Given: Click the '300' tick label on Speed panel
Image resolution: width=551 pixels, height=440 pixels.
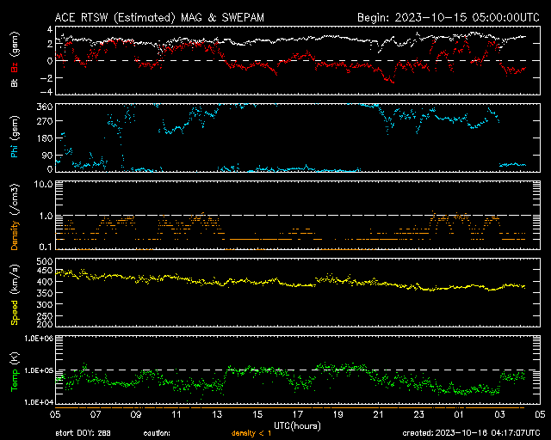Looking at the screenshot, I should [x=45, y=304].
